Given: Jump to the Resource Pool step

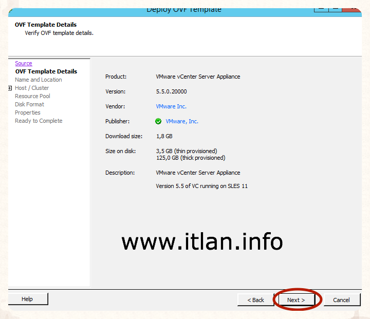Looking at the screenshot, I should [32, 96].
